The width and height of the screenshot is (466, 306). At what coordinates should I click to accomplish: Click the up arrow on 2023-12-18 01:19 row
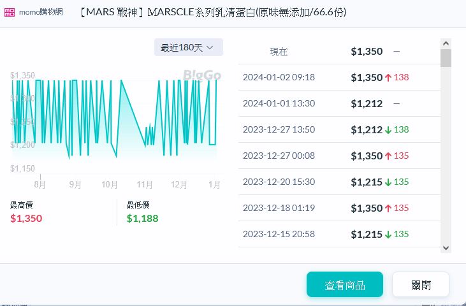[x=388, y=208]
